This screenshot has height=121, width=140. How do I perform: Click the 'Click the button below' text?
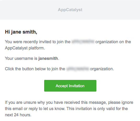coord(25,69)
